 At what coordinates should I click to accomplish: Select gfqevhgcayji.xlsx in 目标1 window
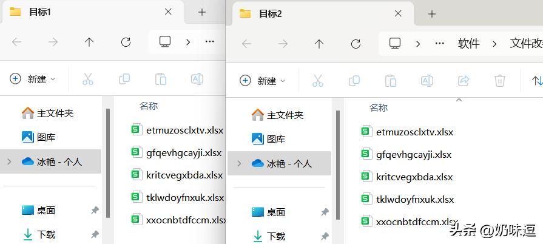tap(177, 153)
